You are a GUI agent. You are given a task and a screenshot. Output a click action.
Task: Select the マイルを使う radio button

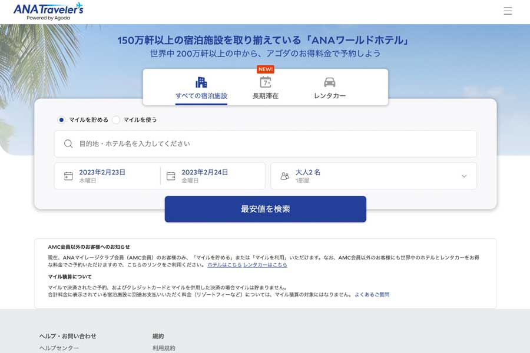pos(116,120)
